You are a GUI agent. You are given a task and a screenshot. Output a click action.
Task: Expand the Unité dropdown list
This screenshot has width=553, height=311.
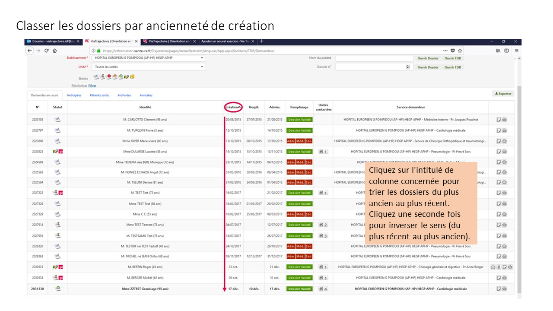202,67
